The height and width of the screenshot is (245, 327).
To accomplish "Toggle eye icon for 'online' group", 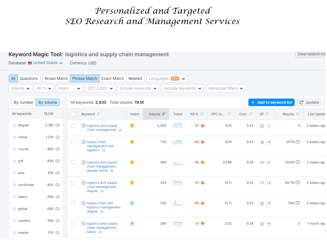I will pos(58,137).
